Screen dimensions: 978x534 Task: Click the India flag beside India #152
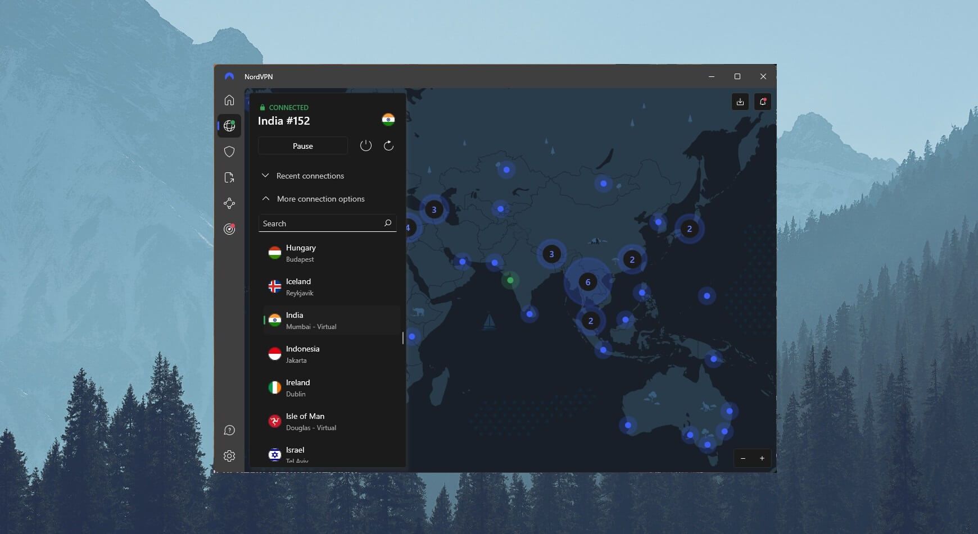click(388, 120)
